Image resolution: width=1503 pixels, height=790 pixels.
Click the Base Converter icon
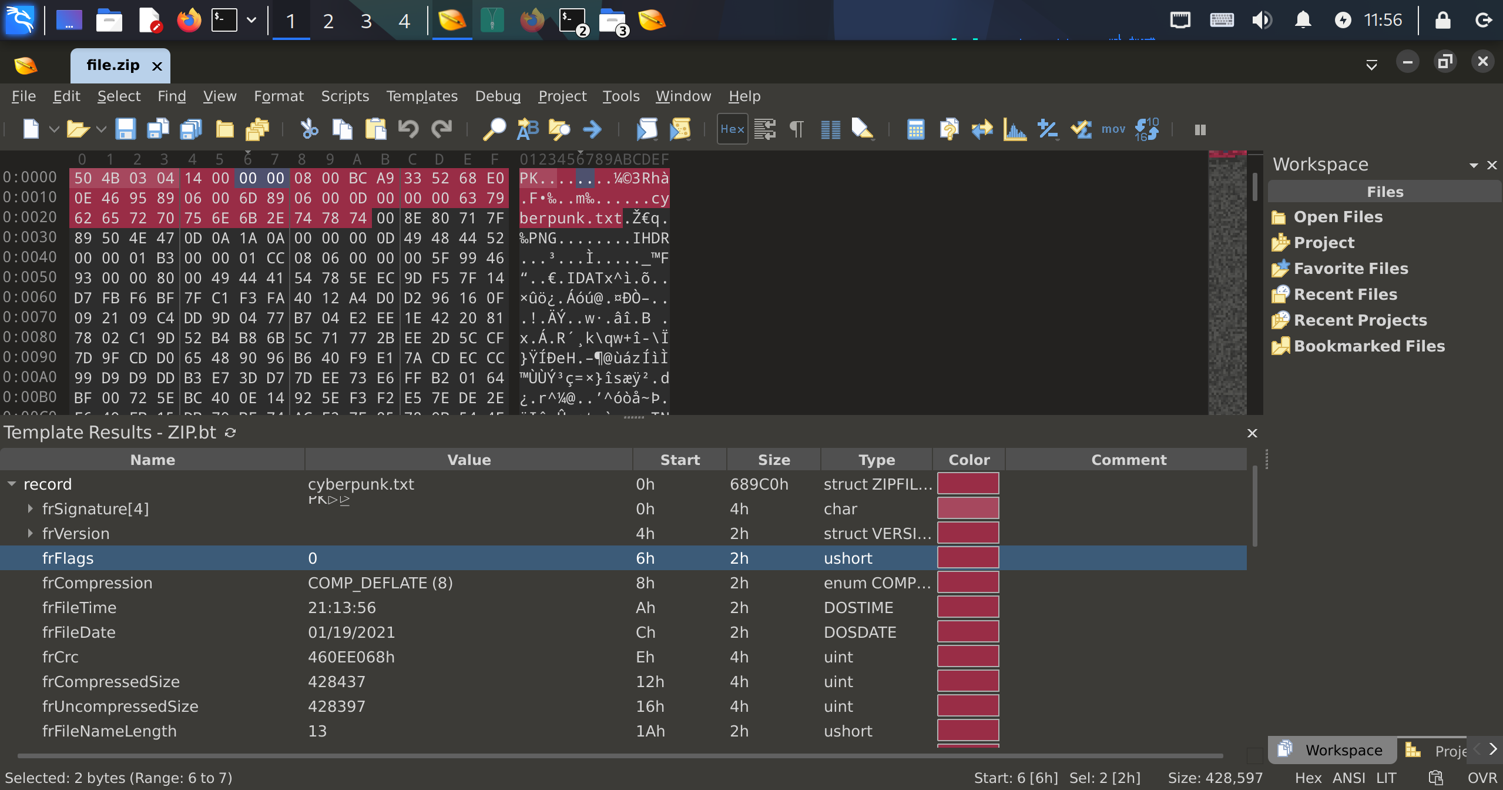1146,129
